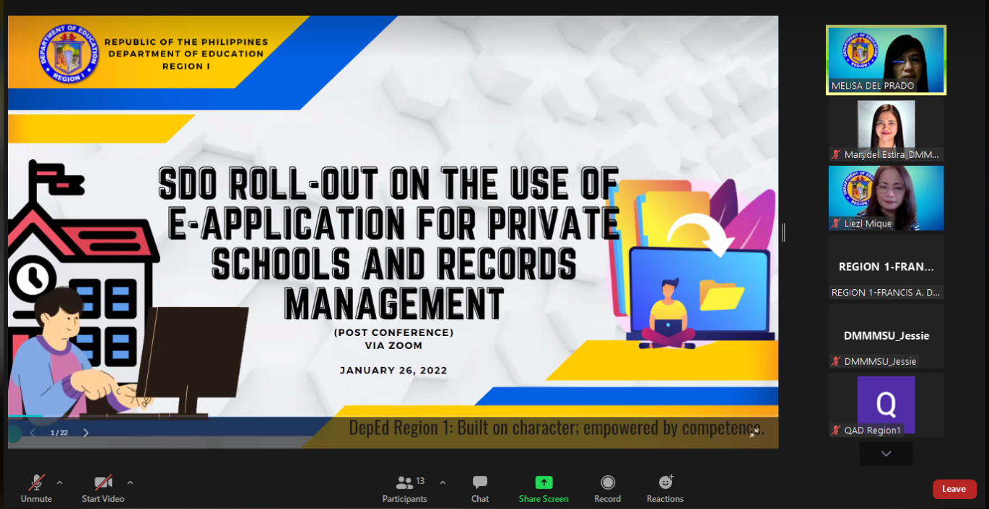This screenshot has width=989, height=509.
Task: Unmute the microphone
Action: coord(36,488)
